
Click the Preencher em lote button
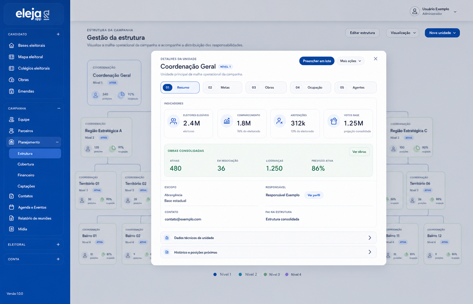(317, 61)
